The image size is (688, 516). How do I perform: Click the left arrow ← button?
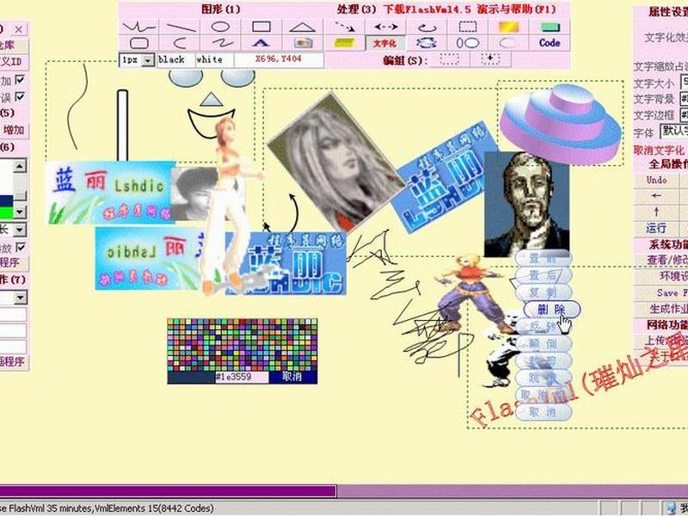[656, 196]
